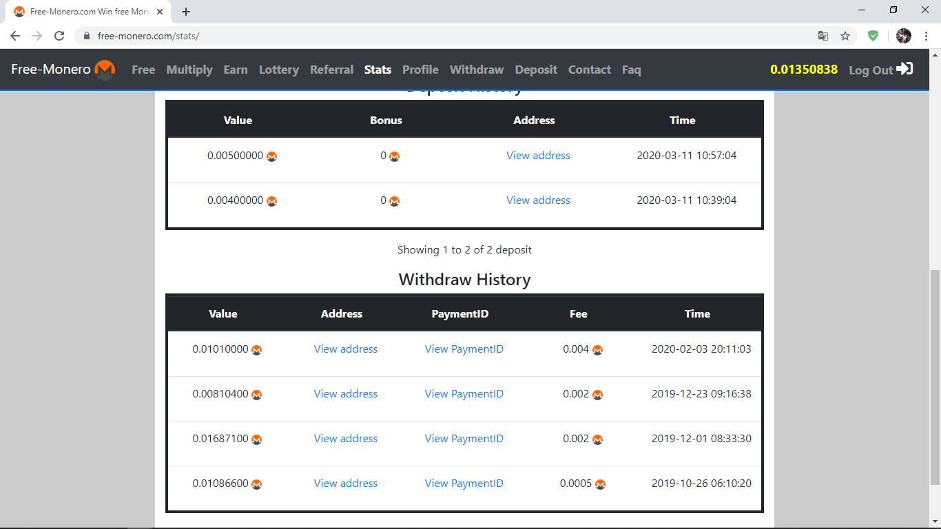
Task: Open the Chrome profile avatar
Action: coord(904,36)
